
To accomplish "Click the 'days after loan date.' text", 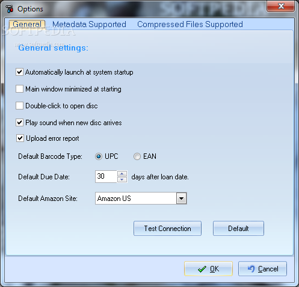I will [x=160, y=177].
